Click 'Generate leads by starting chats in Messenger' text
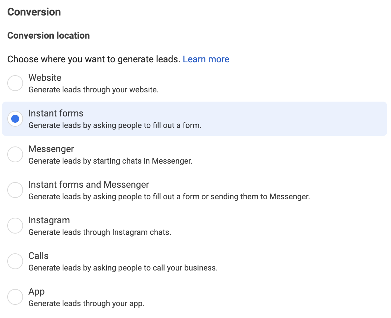 tap(110, 161)
